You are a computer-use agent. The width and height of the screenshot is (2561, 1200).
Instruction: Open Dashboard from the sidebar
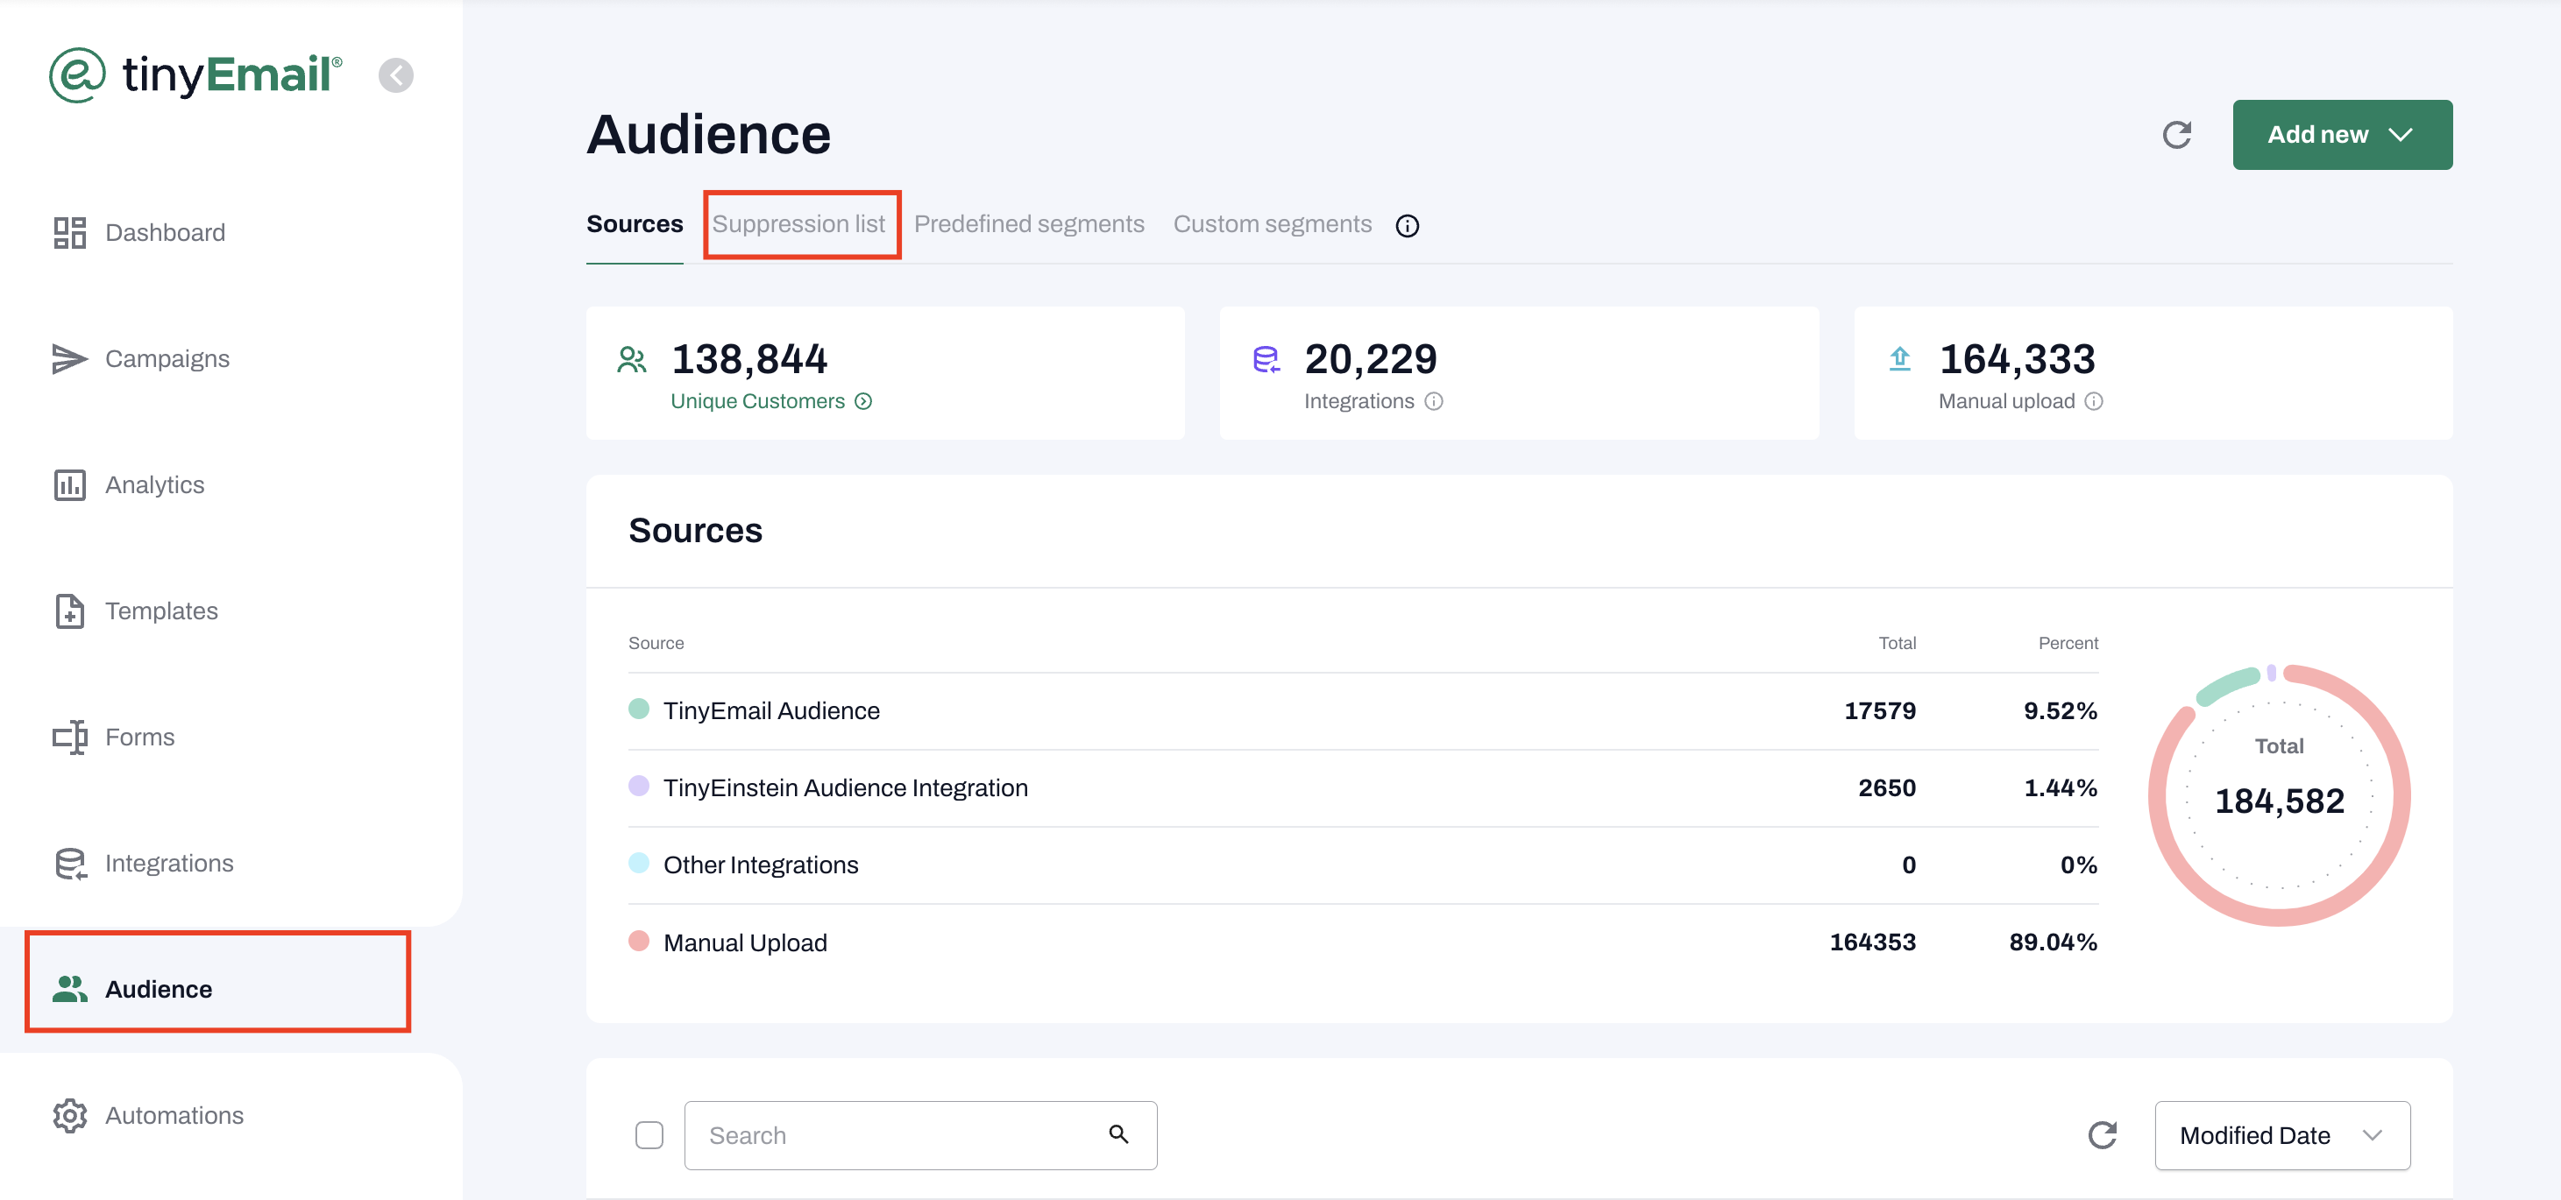pyautogui.click(x=165, y=232)
